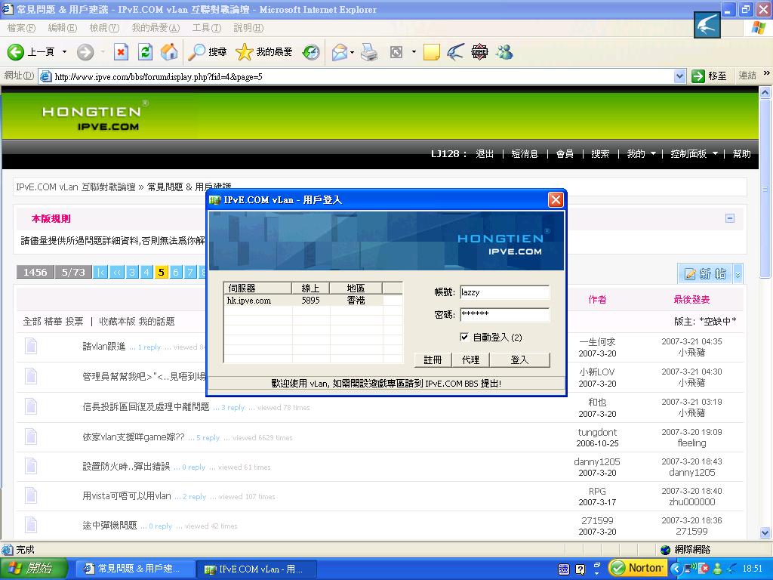The height and width of the screenshot is (580, 773).
Task: Click the Print icon in toolbar
Action: (x=368, y=51)
